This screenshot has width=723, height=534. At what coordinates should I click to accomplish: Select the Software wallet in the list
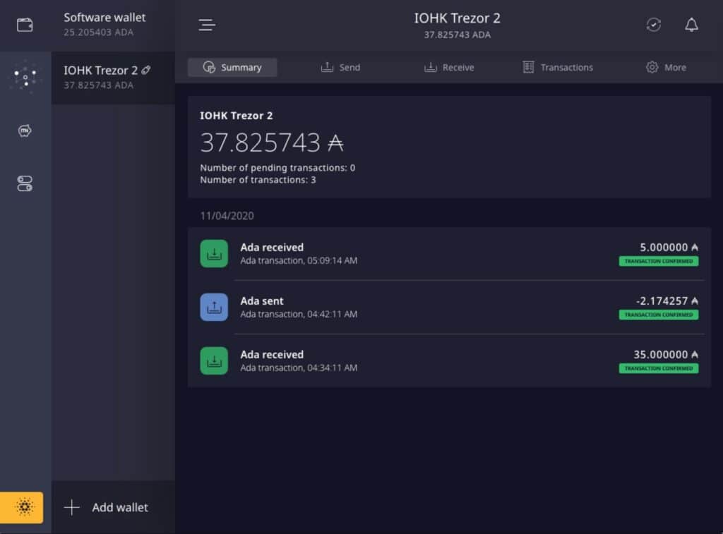(113, 25)
